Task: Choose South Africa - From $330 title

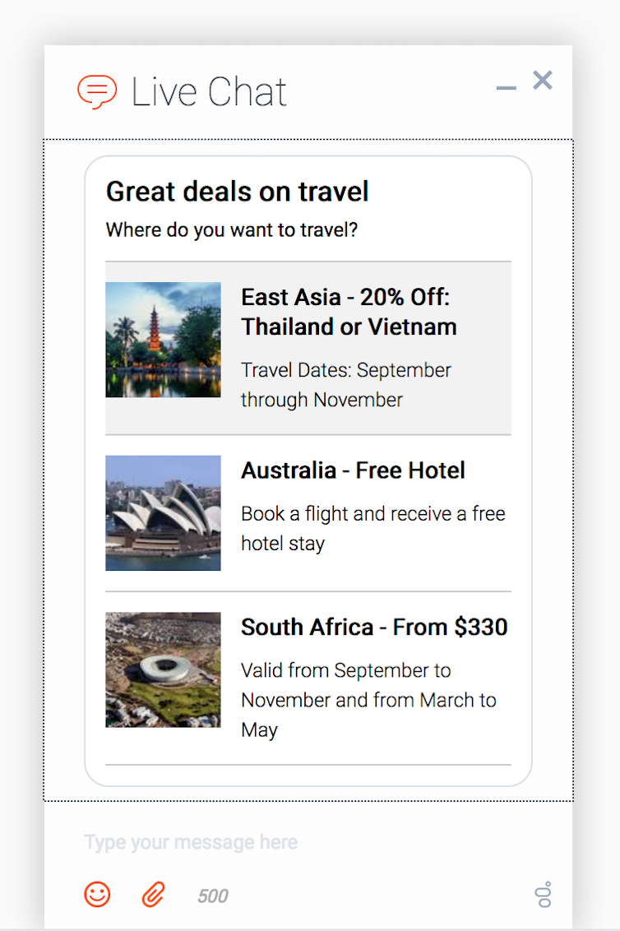Action: (374, 627)
